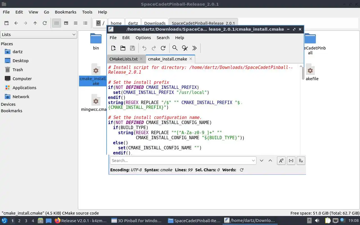Switch to the CMakeLists.txt tab

pos(123,59)
